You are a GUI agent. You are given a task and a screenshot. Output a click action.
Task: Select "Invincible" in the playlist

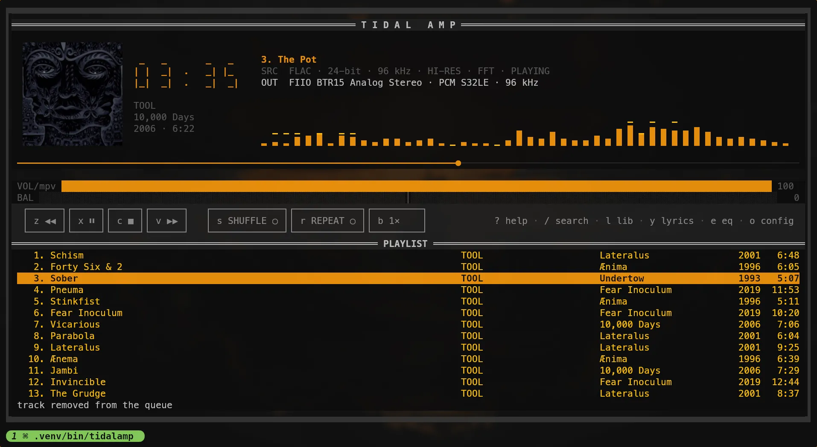tap(408, 382)
